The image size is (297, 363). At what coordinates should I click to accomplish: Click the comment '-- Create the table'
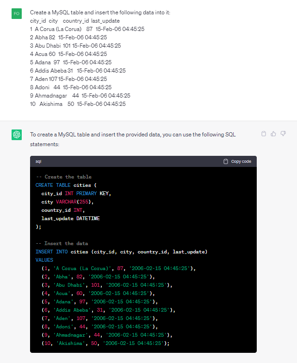(64, 177)
